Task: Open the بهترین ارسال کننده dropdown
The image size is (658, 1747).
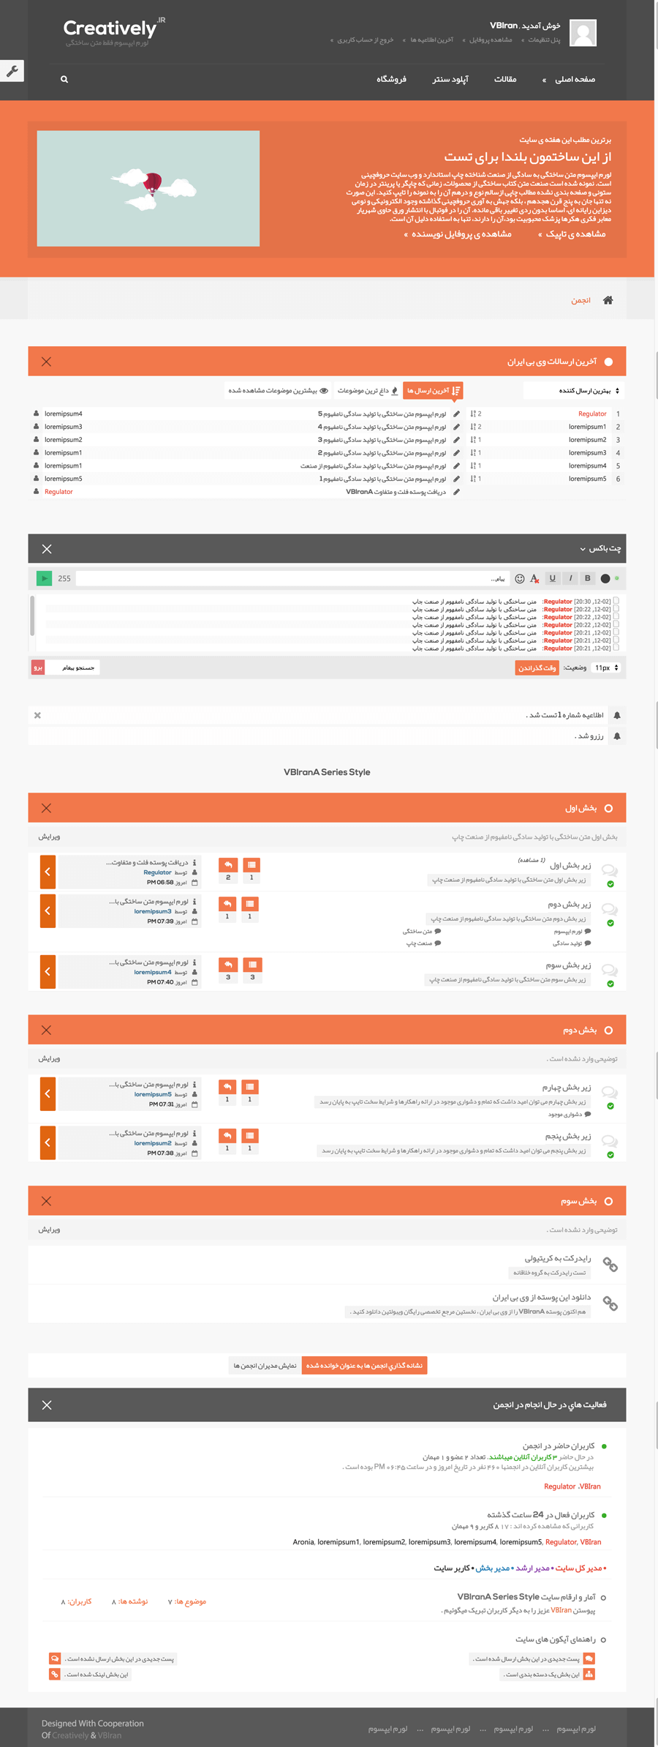Action: (574, 391)
